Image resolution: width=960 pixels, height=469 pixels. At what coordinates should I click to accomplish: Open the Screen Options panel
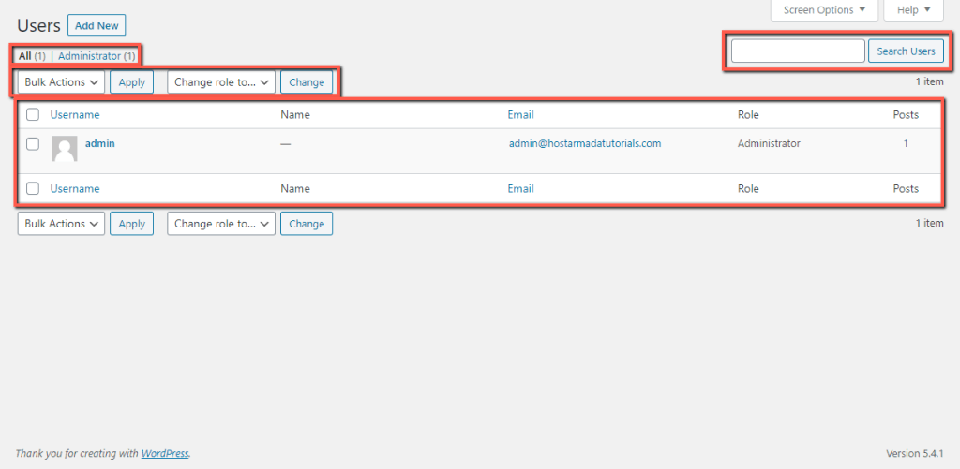point(824,9)
